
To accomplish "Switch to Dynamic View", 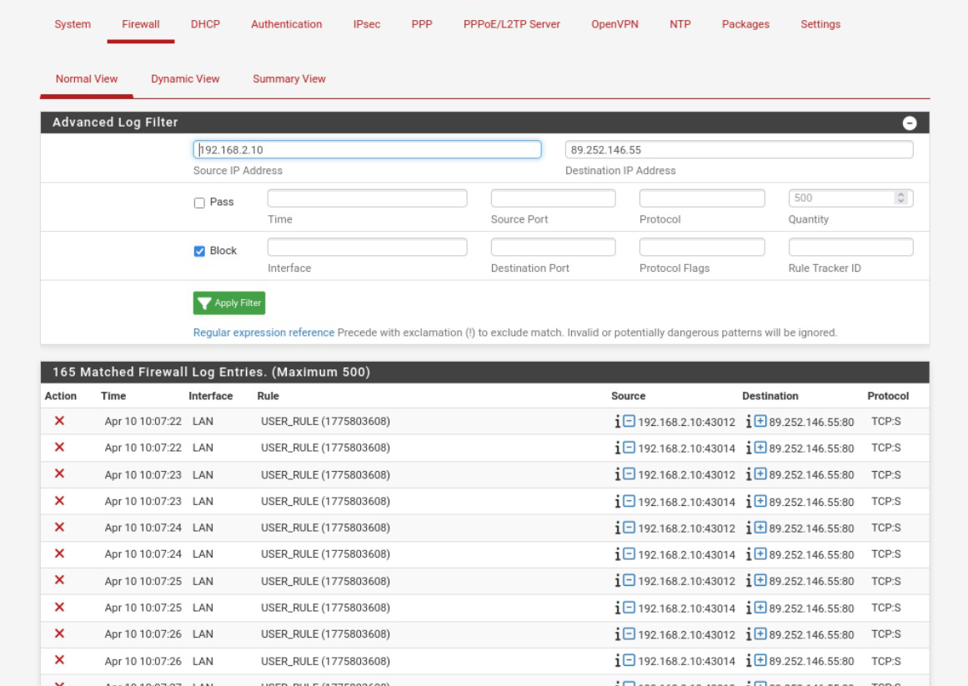I will [185, 79].
